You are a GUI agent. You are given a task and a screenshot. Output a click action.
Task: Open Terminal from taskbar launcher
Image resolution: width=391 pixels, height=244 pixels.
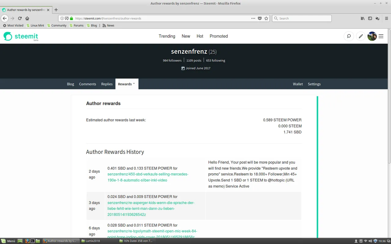tap(33, 241)
